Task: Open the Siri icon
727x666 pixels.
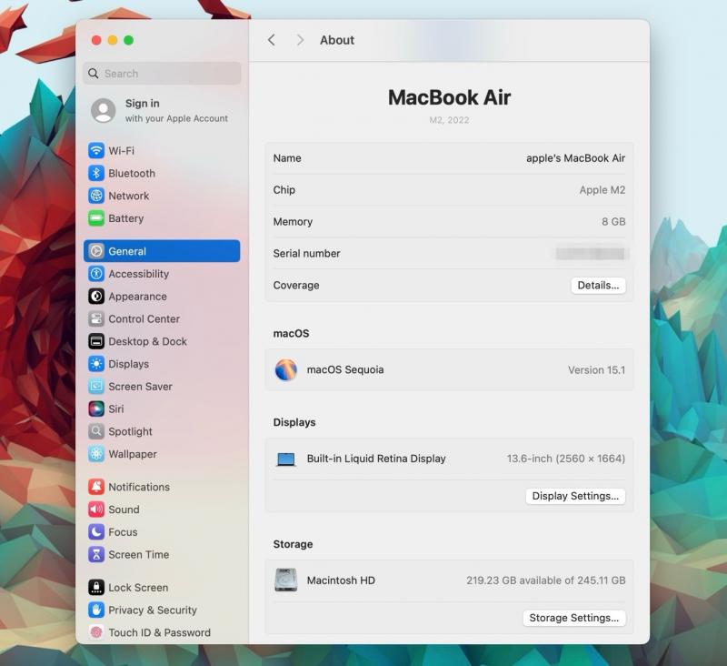Action: pos(96,409)
